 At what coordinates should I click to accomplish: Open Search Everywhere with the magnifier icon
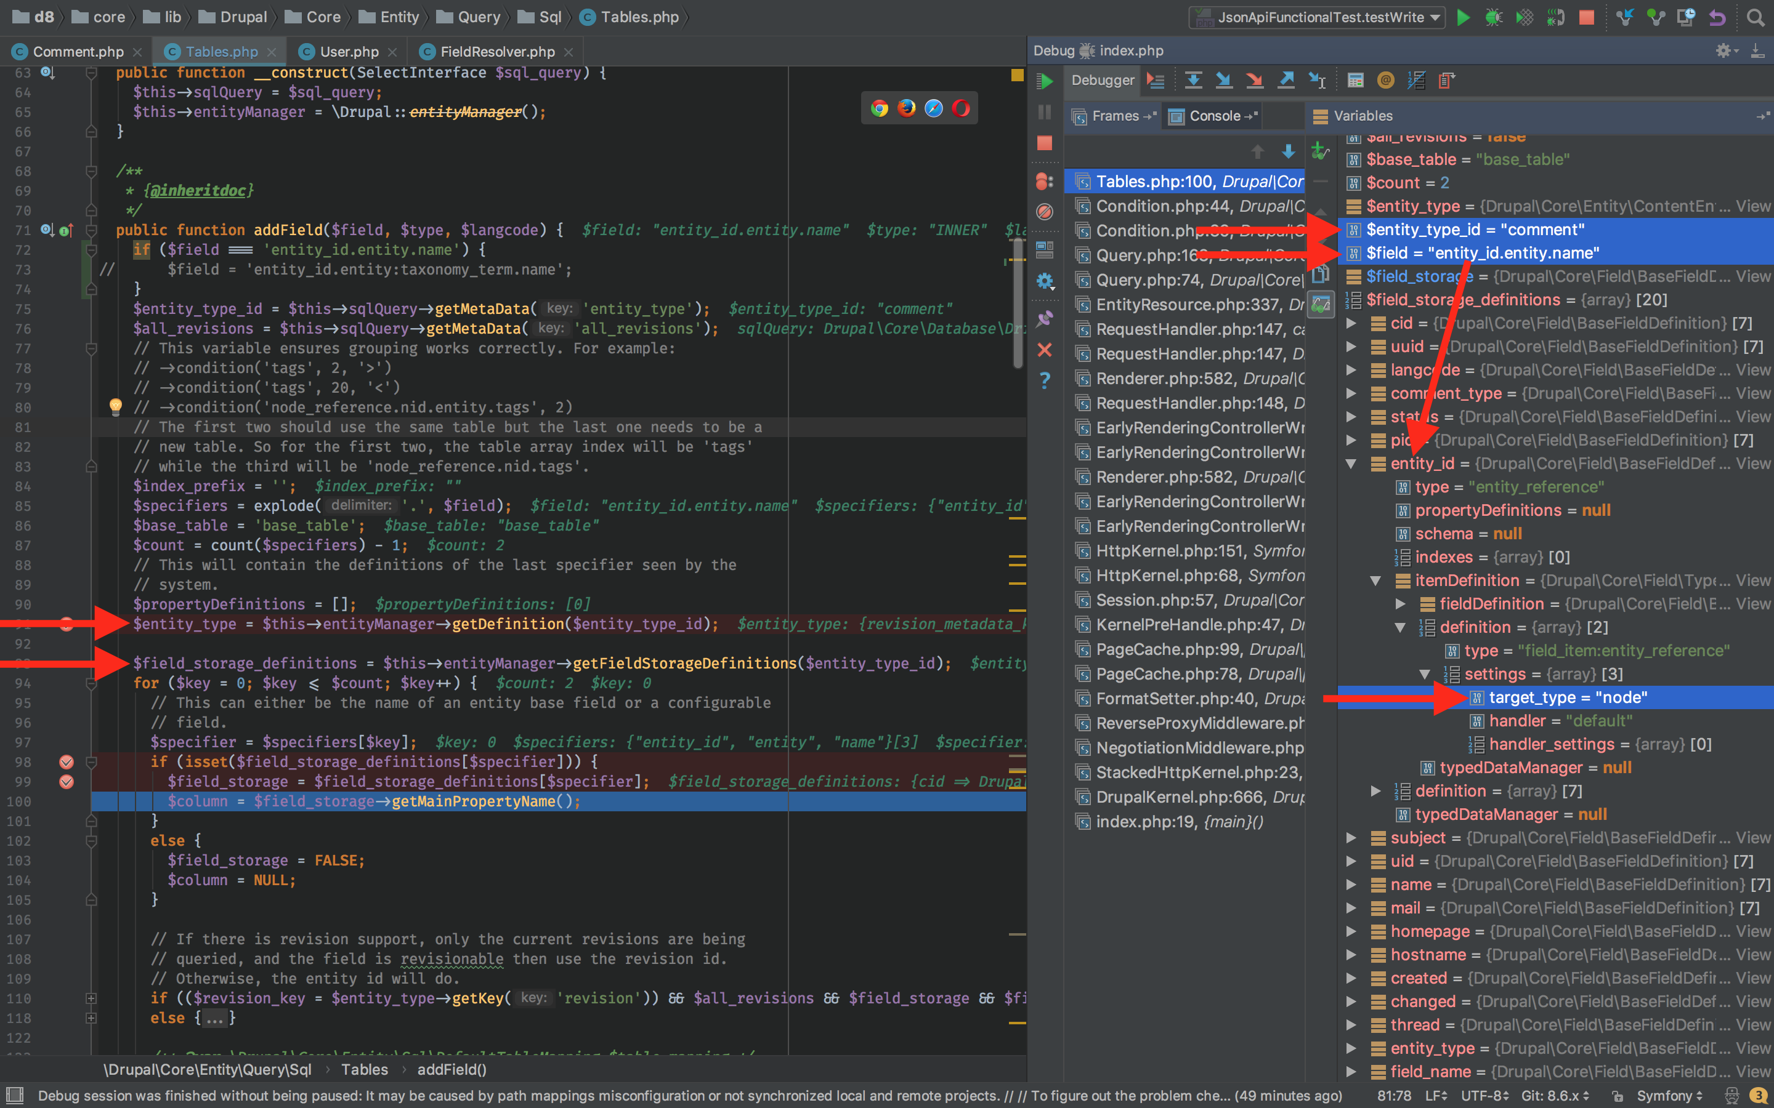click(1756, 17)
